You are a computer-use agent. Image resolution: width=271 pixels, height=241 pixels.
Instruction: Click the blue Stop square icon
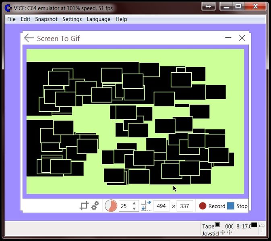(231, 206)
